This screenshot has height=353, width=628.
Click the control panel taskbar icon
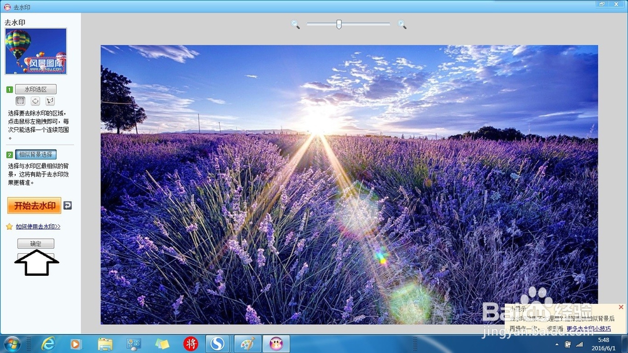coord(133,344)
